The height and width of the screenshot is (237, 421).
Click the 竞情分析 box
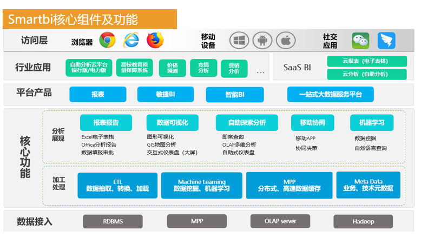[203, 68]
